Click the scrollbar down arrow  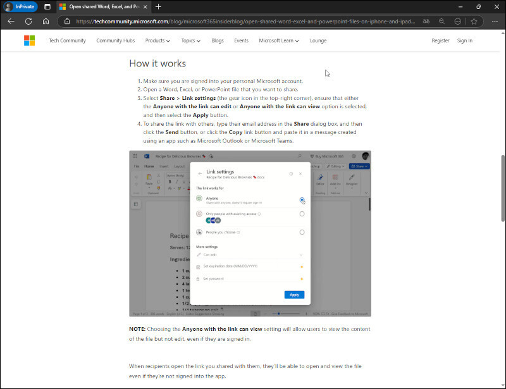pyautogui.click(x=503, y=385)
